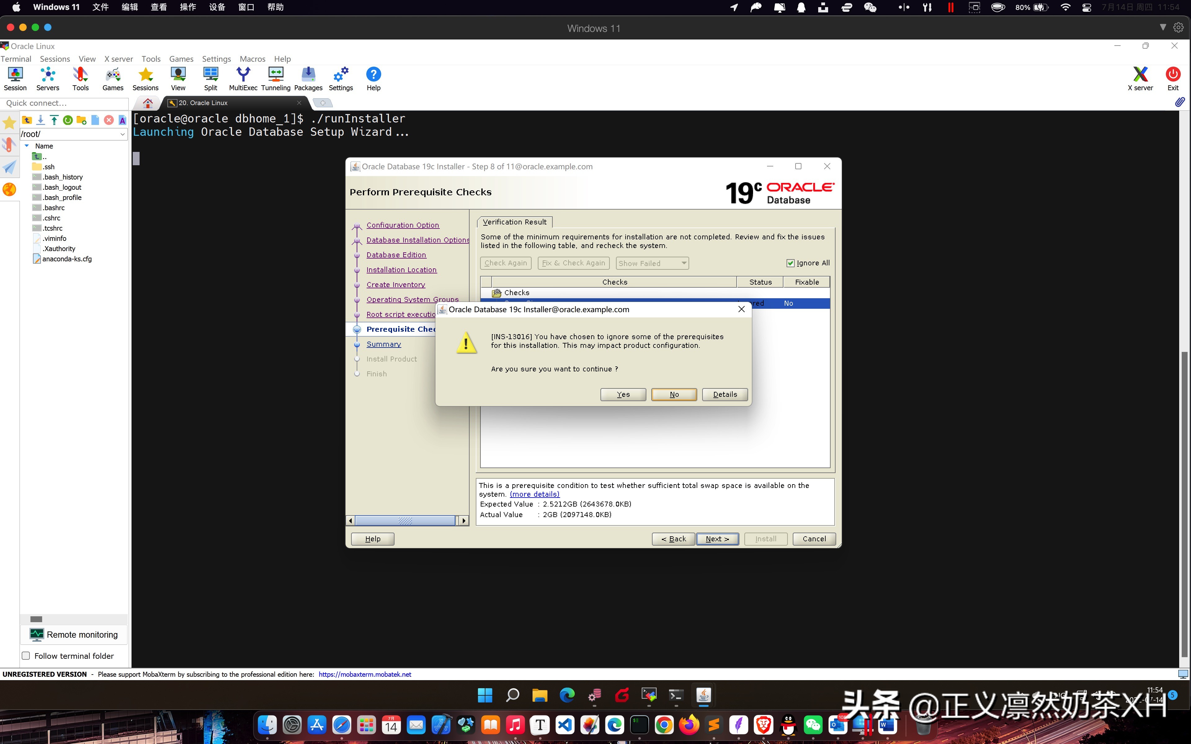Click inside the Quick connect field
Image resolution: width=1191 pixels, height=744 pixels.
pyautogui.click(x=64, y=103)
